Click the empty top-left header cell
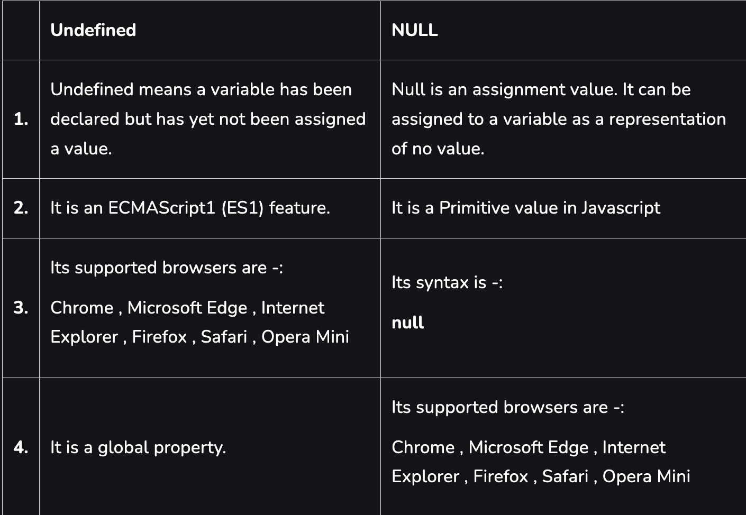Screen dimensions: 746x515 21,30
